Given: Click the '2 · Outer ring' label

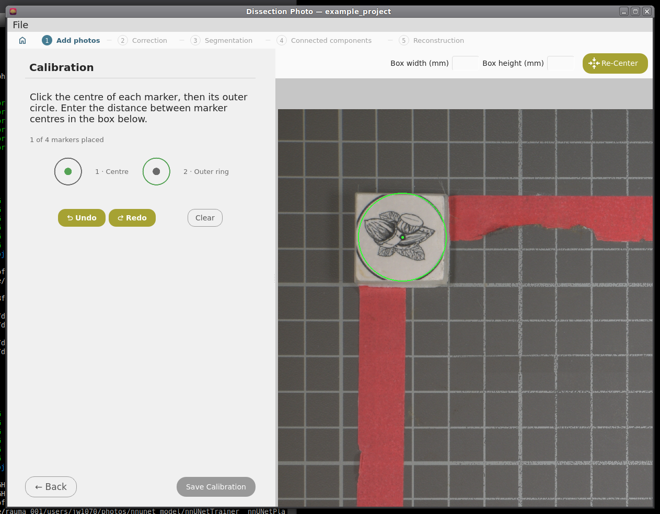Looking at the screenshot, I should (x=206, y=171).
